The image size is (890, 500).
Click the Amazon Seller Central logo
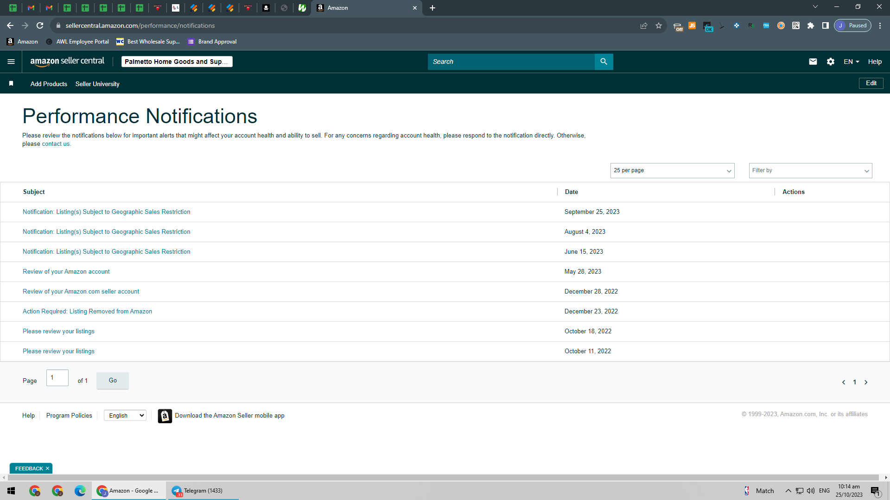point(67,62)
